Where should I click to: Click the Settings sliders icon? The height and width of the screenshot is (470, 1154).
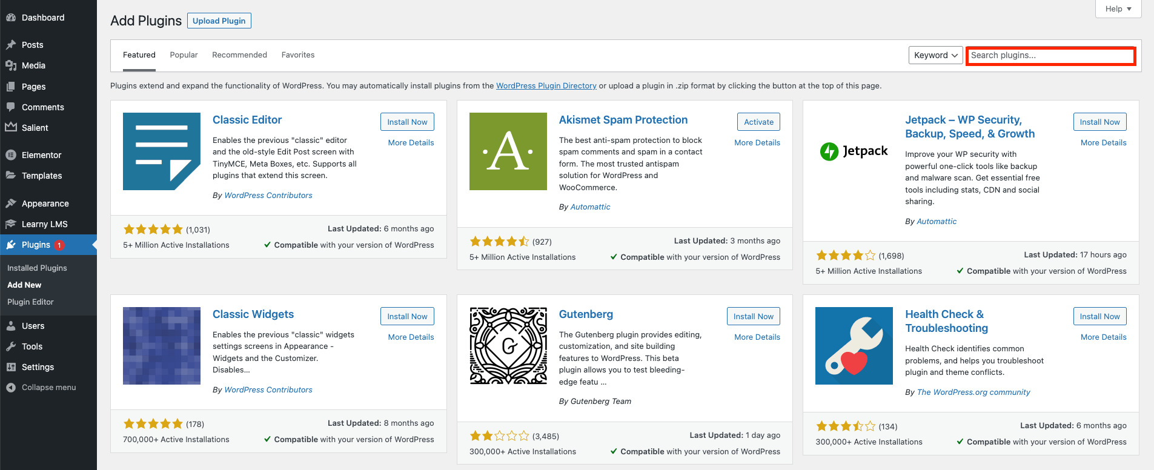11,367
